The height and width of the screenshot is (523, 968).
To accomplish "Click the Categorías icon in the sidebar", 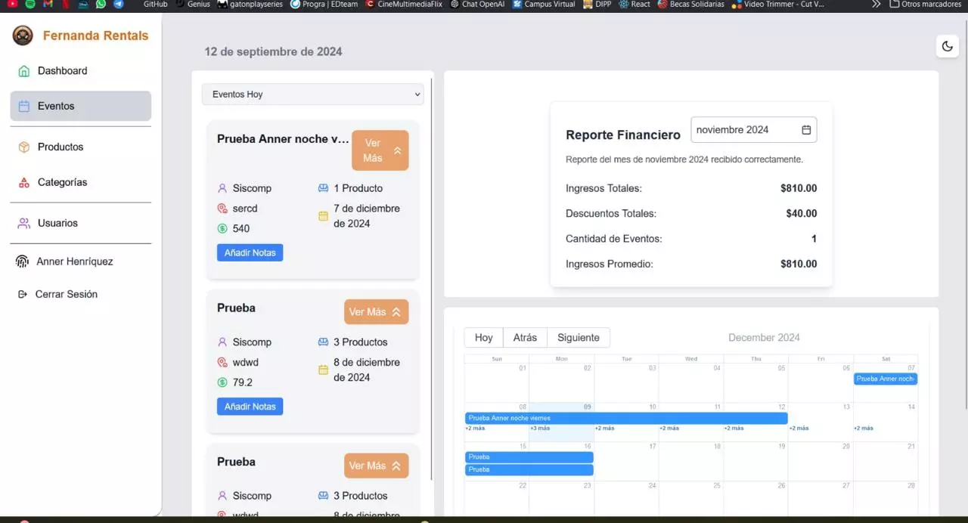I will 23,182.
